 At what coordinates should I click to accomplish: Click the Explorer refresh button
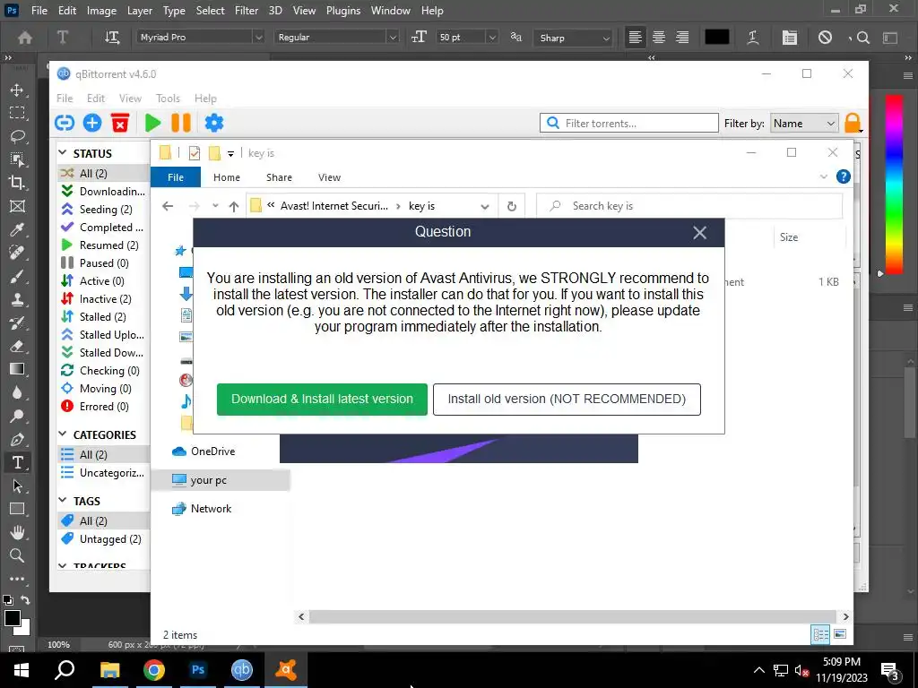pos(512,206)
